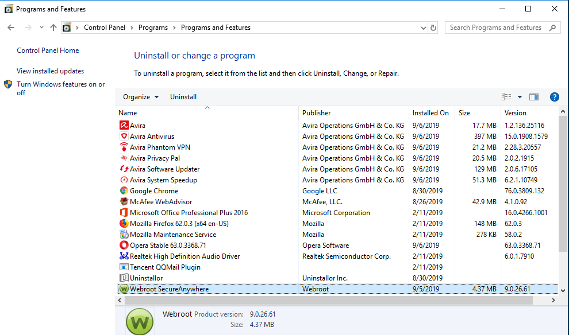Go back with the Back arrow

(x=11, y=28)
